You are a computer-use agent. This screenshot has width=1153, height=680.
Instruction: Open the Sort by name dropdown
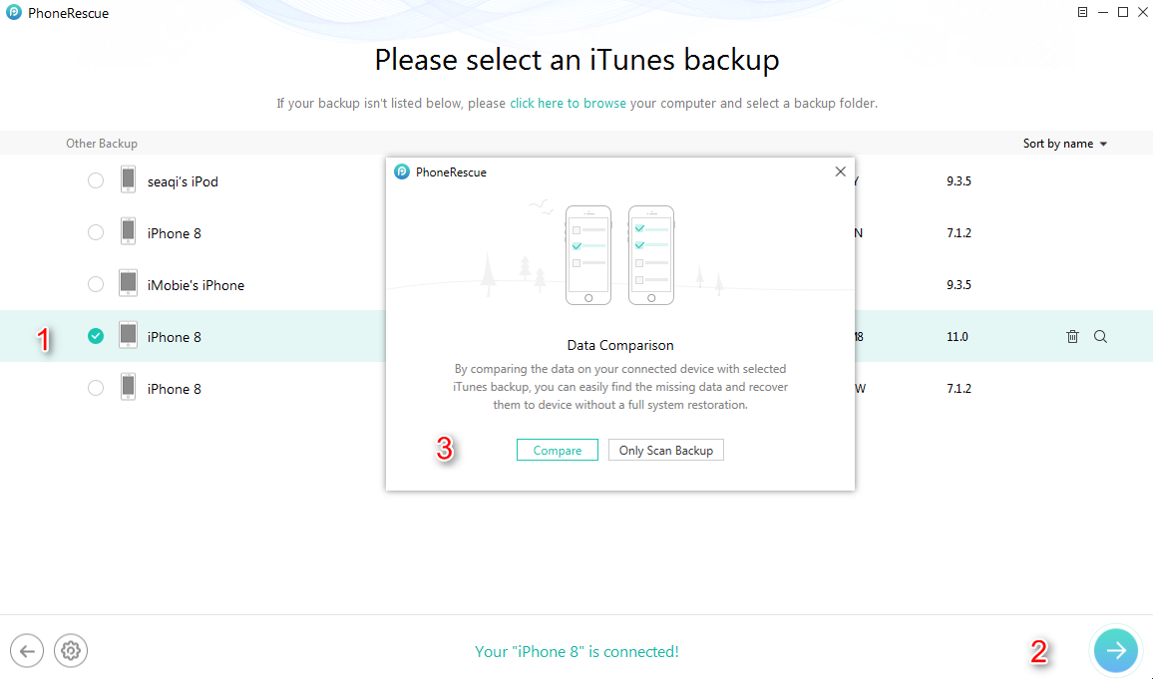tap(1065, 144)
